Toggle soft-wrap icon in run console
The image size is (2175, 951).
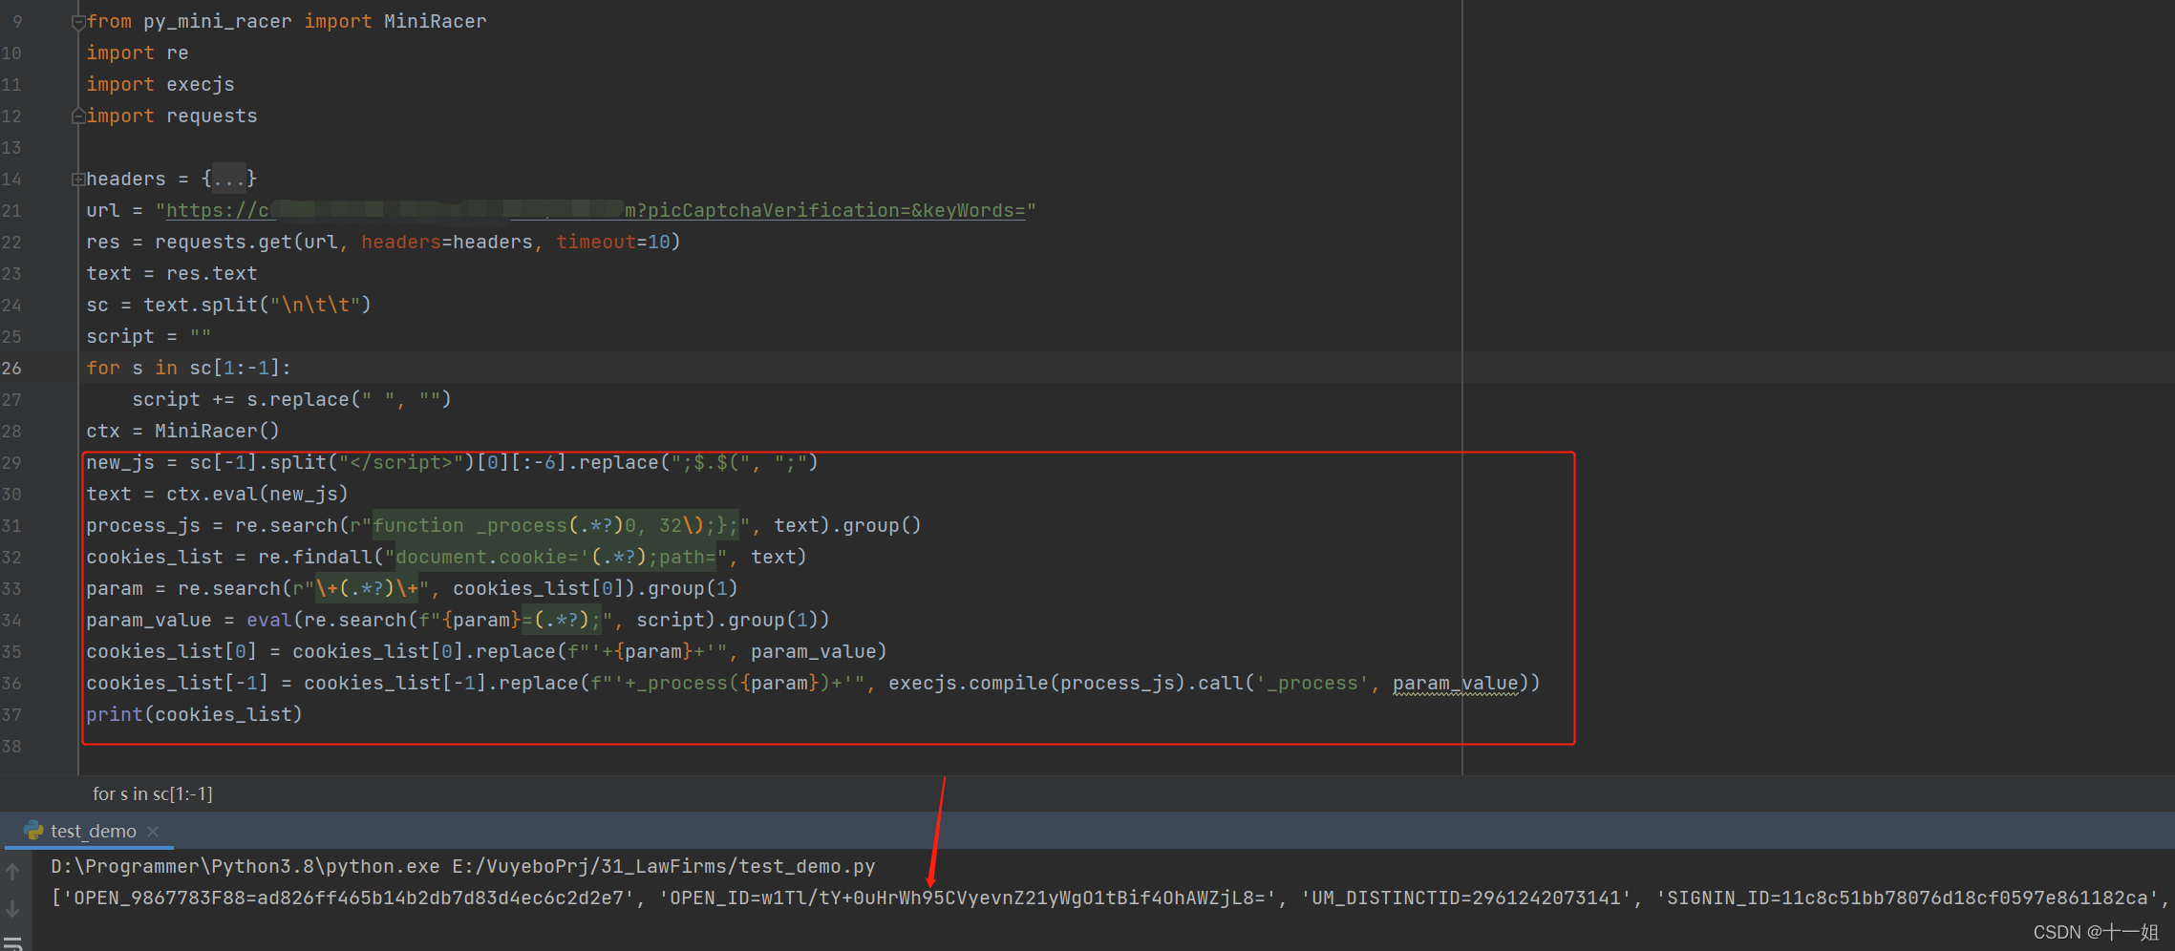click(12, 943)
